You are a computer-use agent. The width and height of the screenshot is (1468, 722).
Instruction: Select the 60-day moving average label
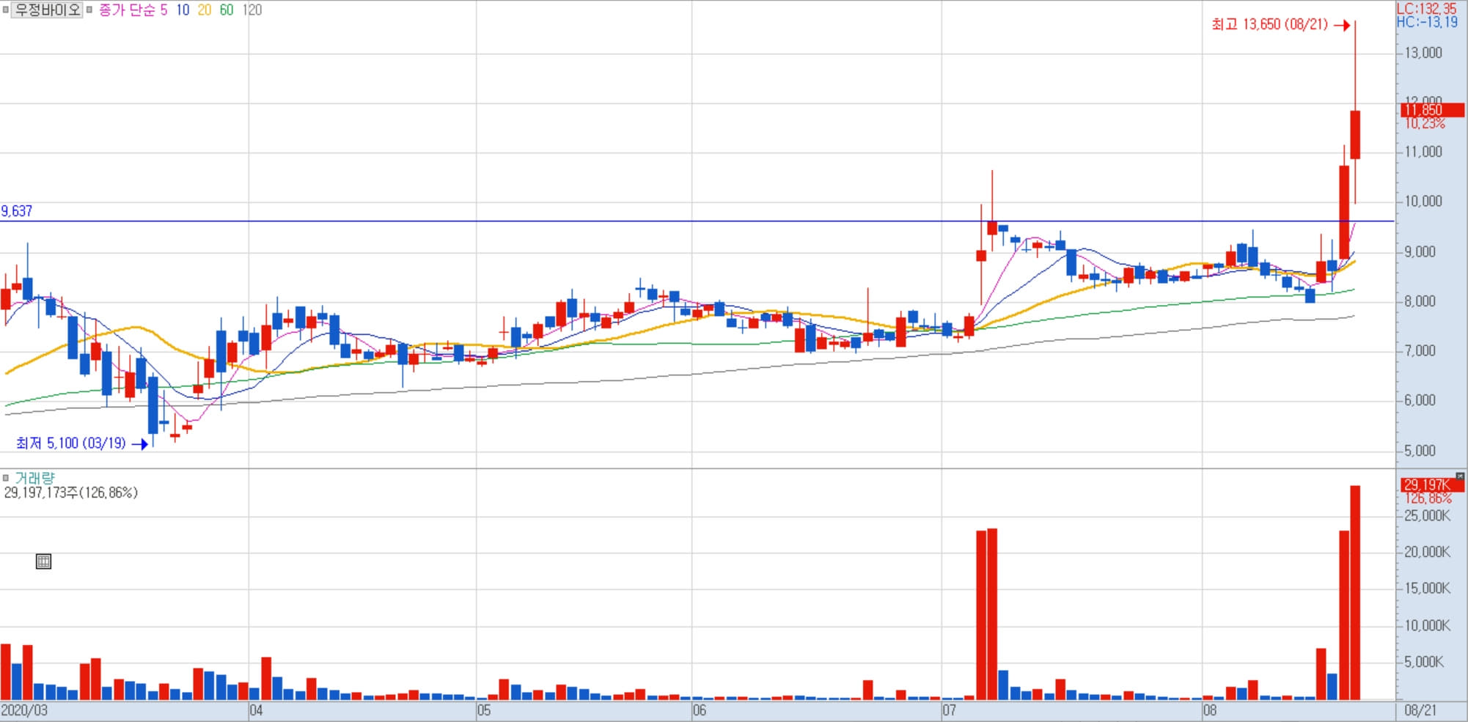tap(227, 10)
